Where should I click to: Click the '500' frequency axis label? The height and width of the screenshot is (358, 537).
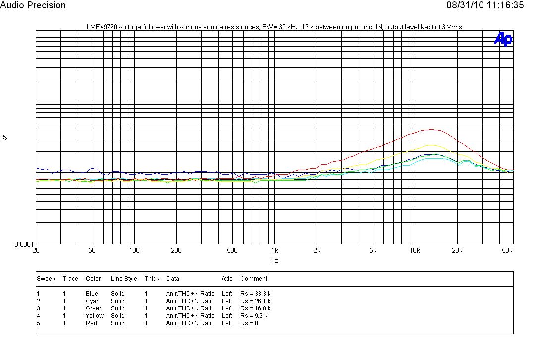[x=232, y=250]
